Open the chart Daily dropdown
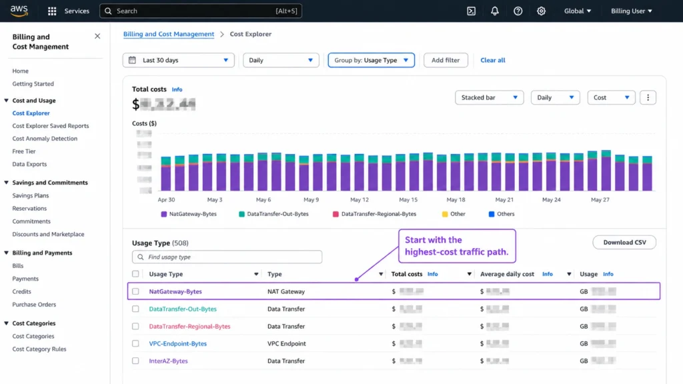Screen dimensions: 683x384 [555, 97]
